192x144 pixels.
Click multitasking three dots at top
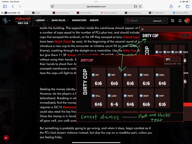(96, 2)
